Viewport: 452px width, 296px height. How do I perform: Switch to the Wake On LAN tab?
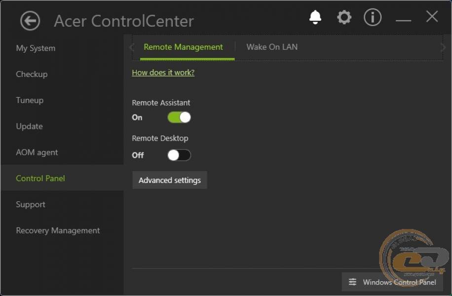tap(272, 47)
